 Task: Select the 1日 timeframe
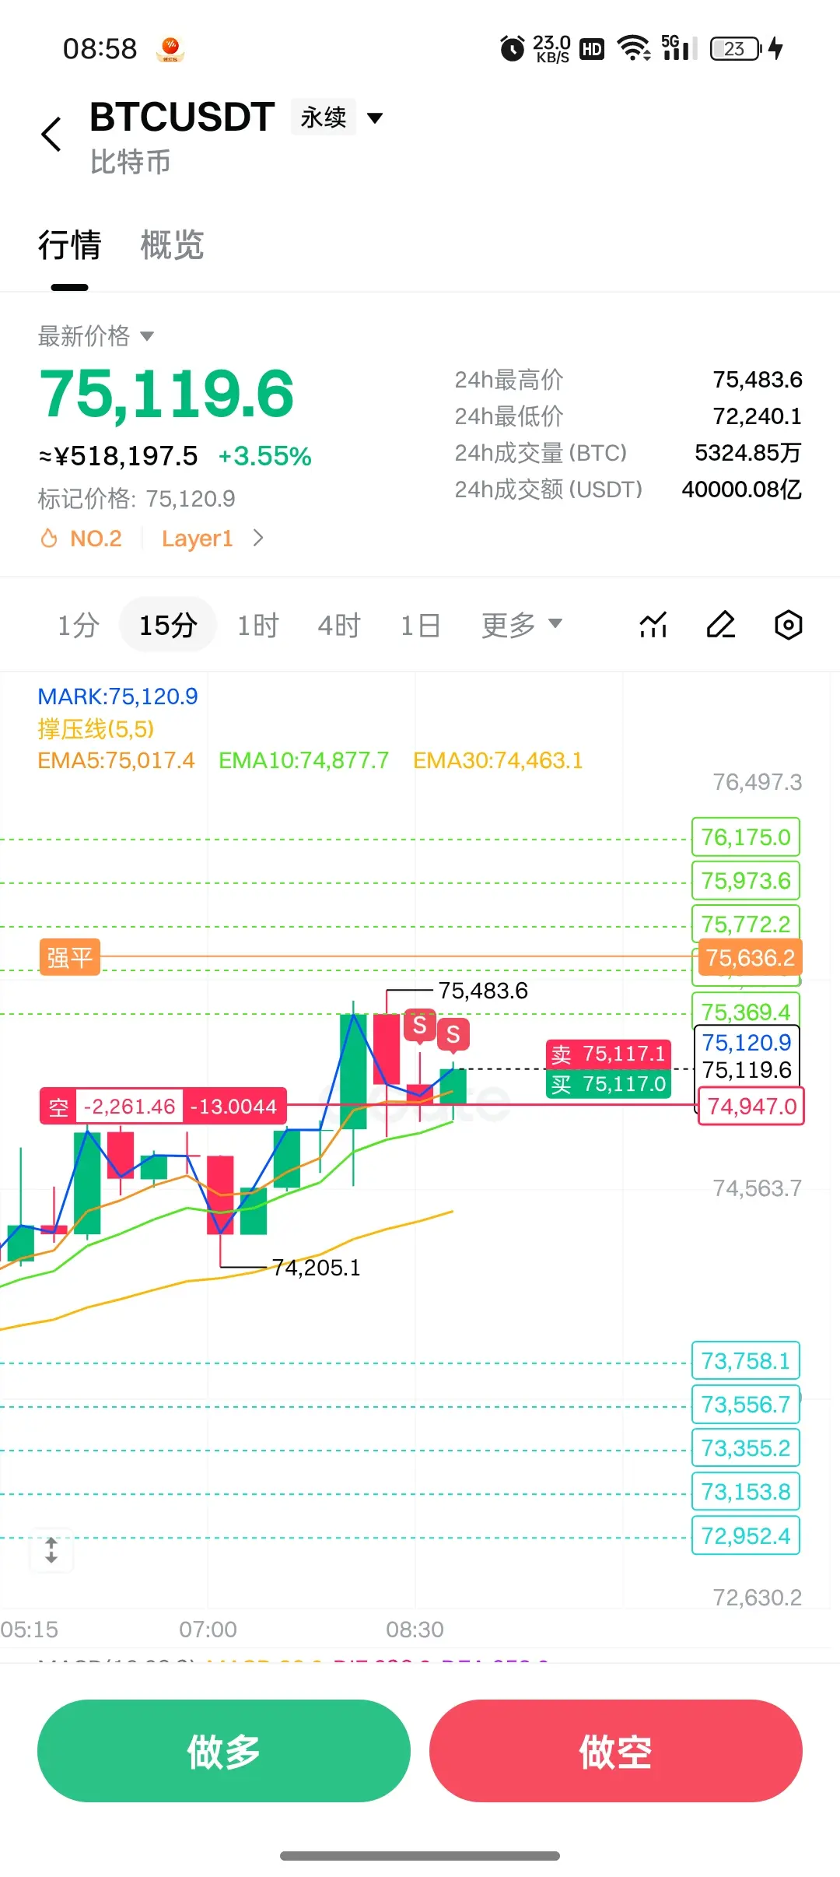pyautogui.click(x=421, y=625)
